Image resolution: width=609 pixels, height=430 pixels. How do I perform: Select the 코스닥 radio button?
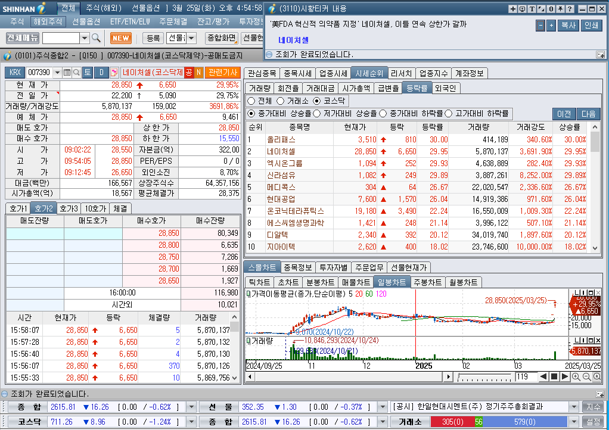317,101
